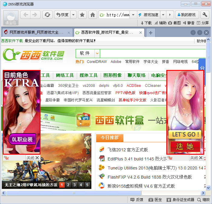Viewport: 212px width, 204px height.
Task: Click the round close-all tabs button
Action: tap(206, 32)
